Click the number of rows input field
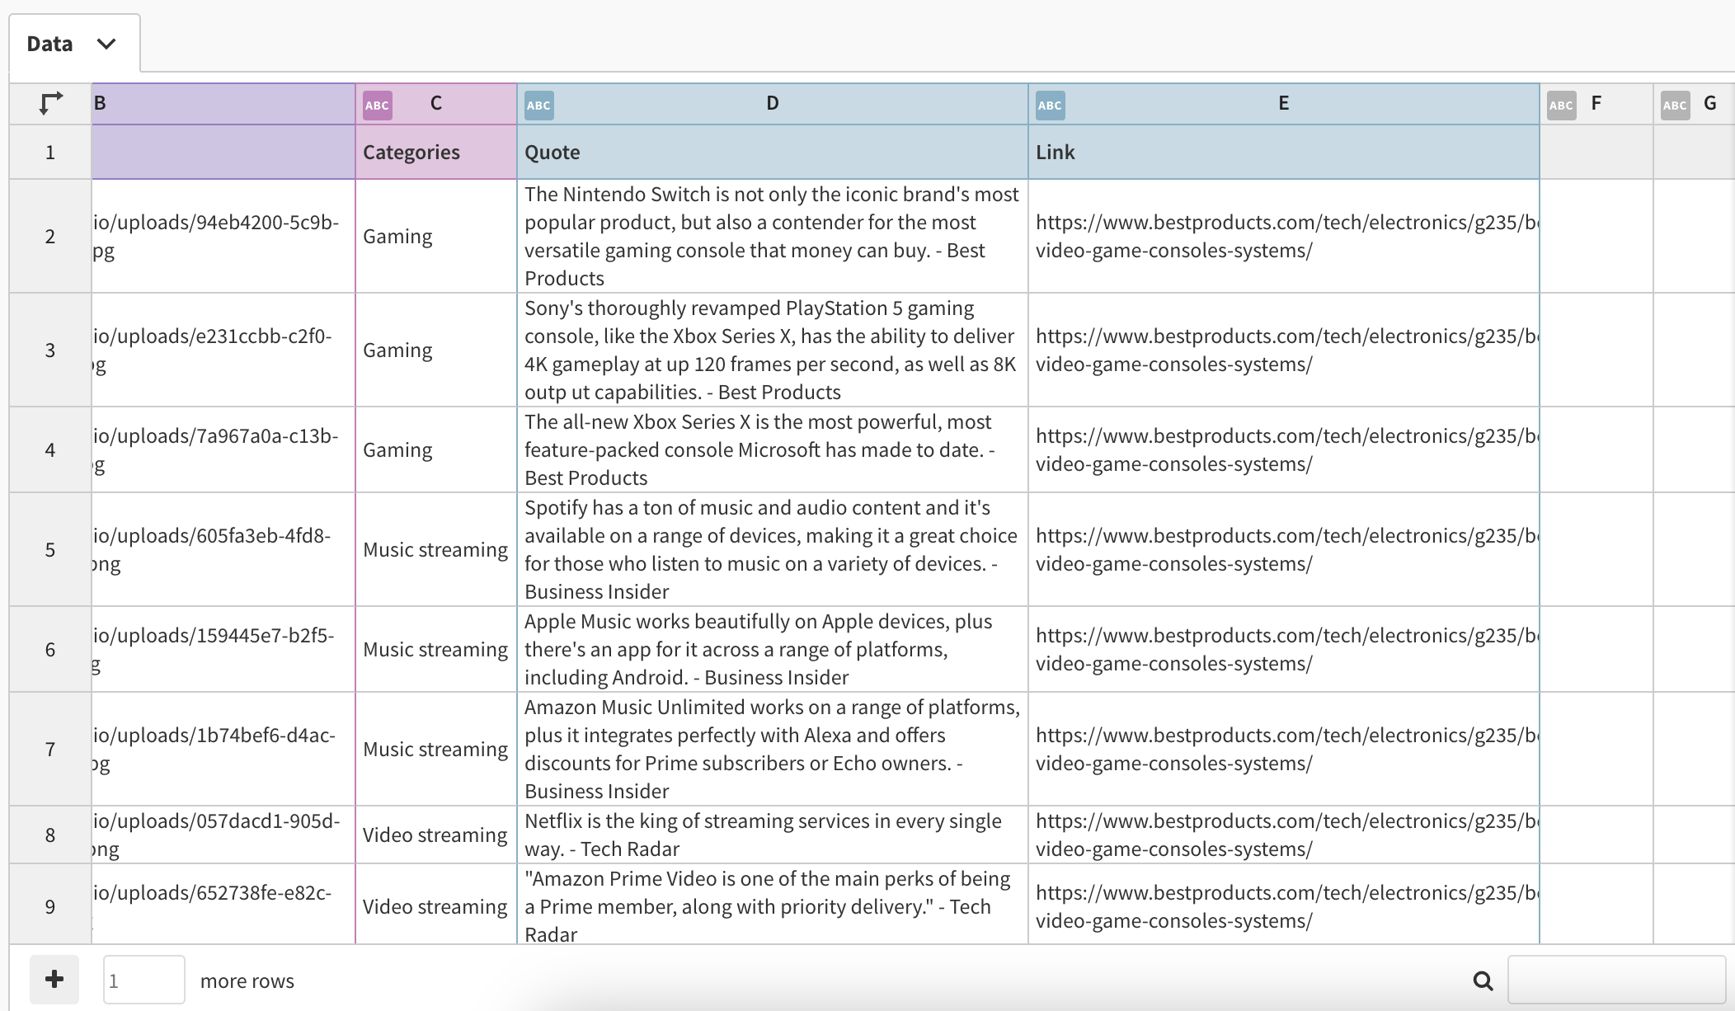Viewport: 1735px width, 1011px height. (x=144, y=980)
